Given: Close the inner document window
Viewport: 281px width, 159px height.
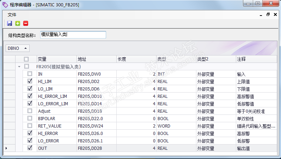Looking at the screenshot, I should click(275, 14).
